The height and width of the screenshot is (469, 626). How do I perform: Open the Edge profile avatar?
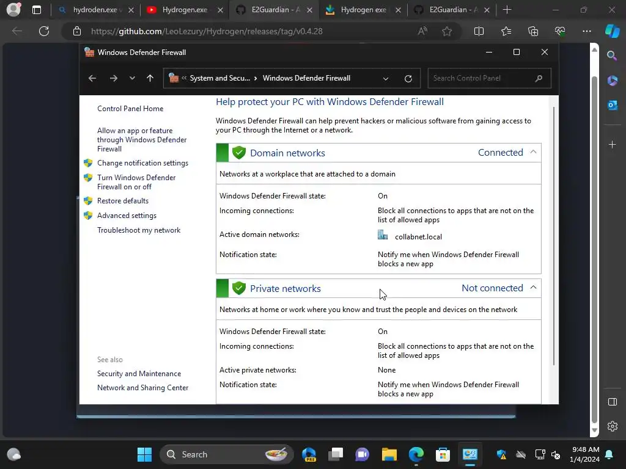pos(13,10)
